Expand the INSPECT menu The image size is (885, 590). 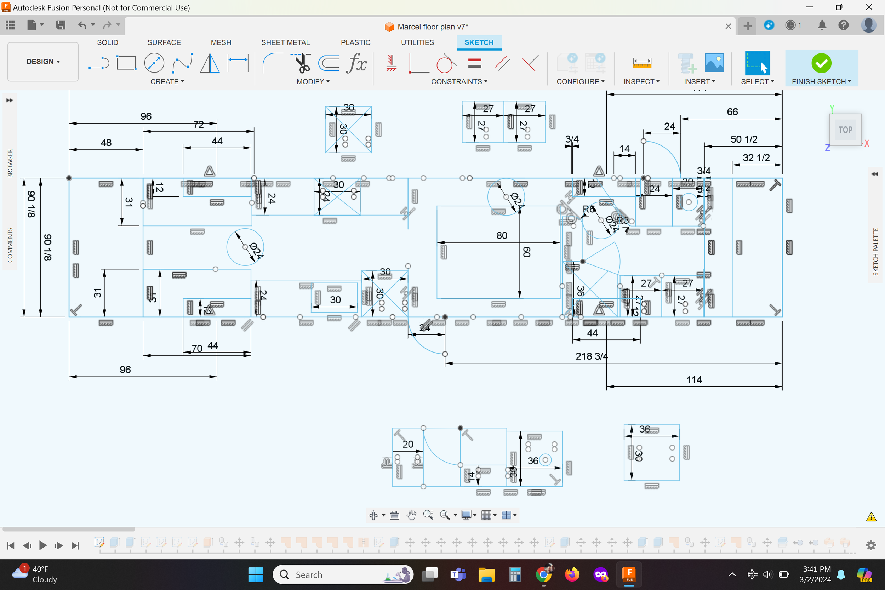pos(641,82)
